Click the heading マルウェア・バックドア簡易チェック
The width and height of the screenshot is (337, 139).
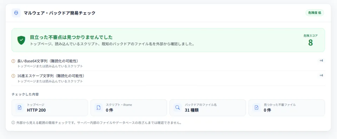[x=60, y=13]
